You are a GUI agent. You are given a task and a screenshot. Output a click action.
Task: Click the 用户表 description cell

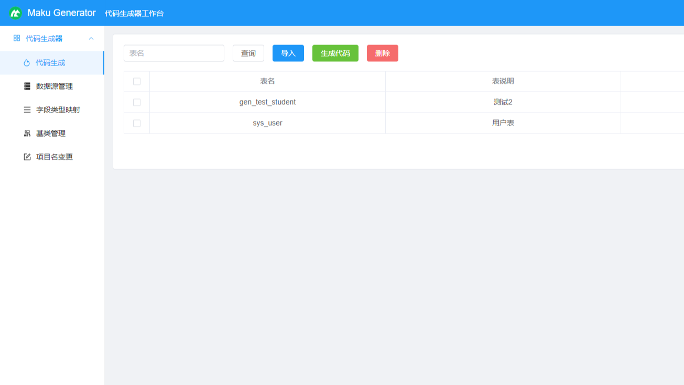point(503,124)
